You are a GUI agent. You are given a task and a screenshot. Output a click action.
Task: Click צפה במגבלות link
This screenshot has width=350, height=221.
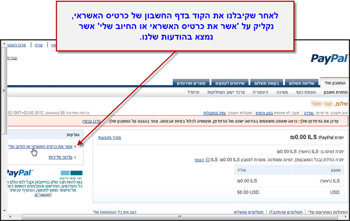[x=214, y=113]
